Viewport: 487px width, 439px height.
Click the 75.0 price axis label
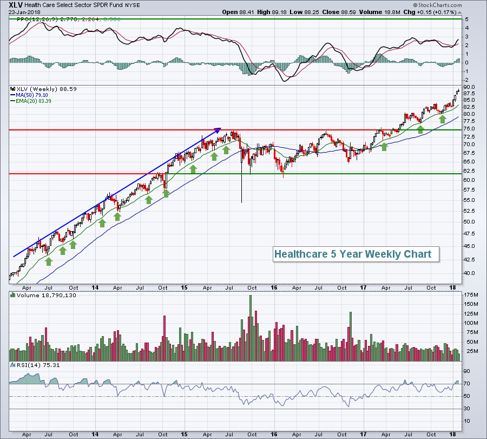click(469, 129)
